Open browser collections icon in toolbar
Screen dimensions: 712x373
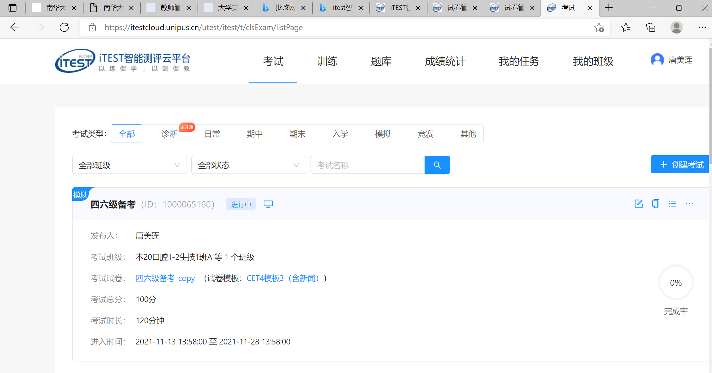(651, 27)
